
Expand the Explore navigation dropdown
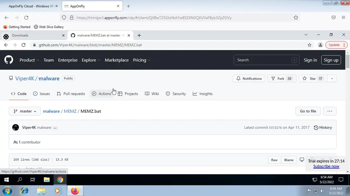[91, 60]
